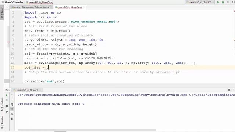Stop process square icon in Run panel
This screenshot has width=235, height=132.
click(x=7, y=100)
